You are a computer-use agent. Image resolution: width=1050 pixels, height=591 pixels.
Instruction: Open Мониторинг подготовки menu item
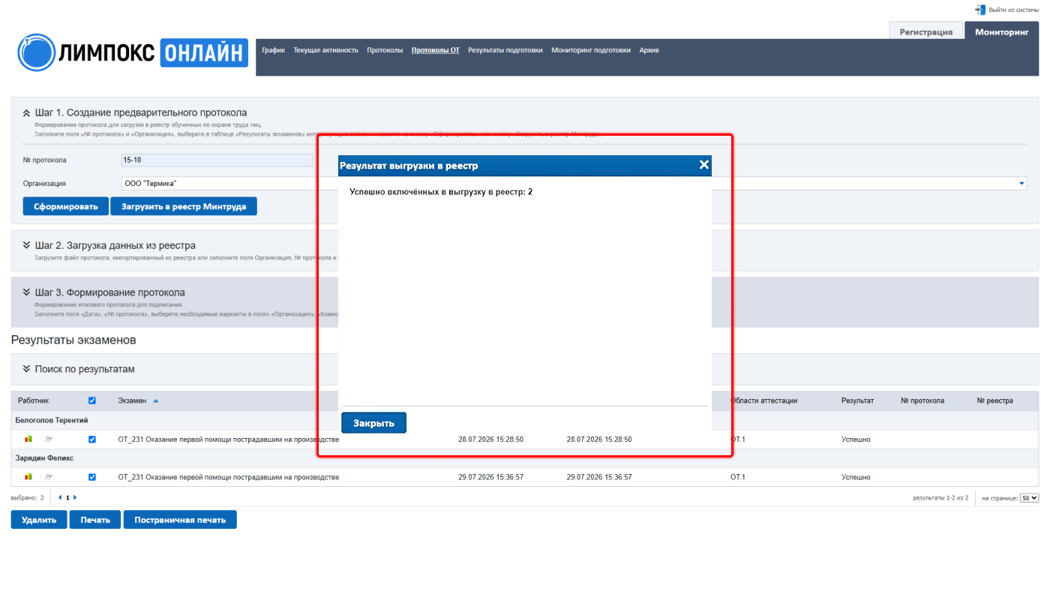(x=591, y=50)
